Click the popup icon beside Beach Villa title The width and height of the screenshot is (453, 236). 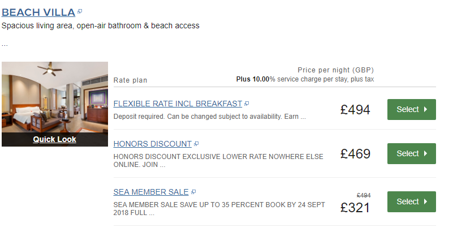80,11
